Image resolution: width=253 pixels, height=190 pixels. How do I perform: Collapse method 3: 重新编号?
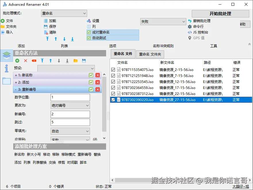tap(16, 90)
